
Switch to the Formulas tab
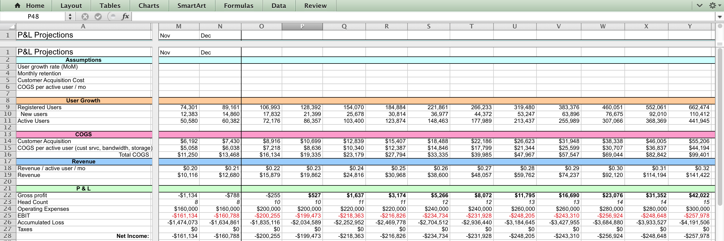[238, 6]
